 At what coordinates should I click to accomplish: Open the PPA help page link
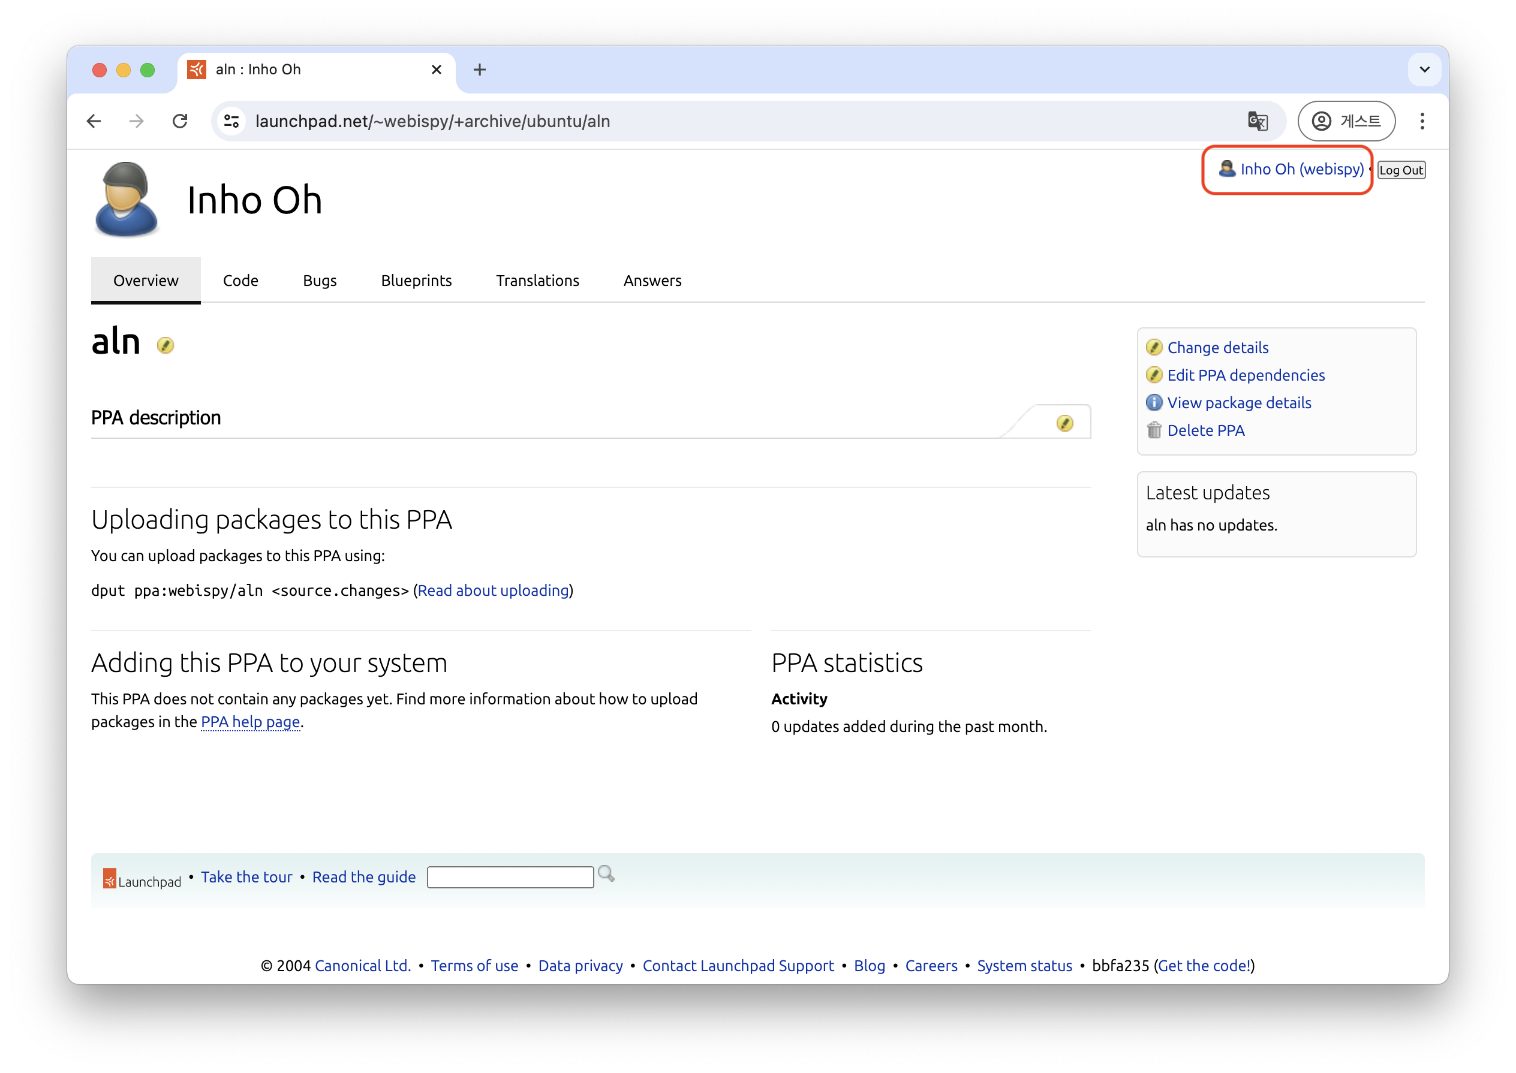click(251, 722)
